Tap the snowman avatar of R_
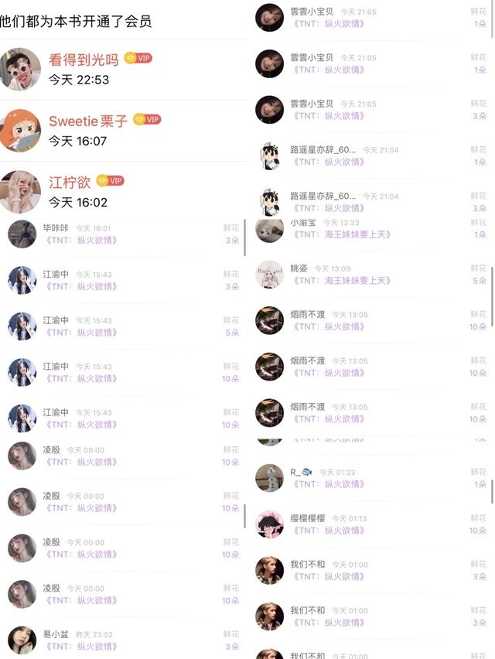495x659 pixels. pos(270,478)
